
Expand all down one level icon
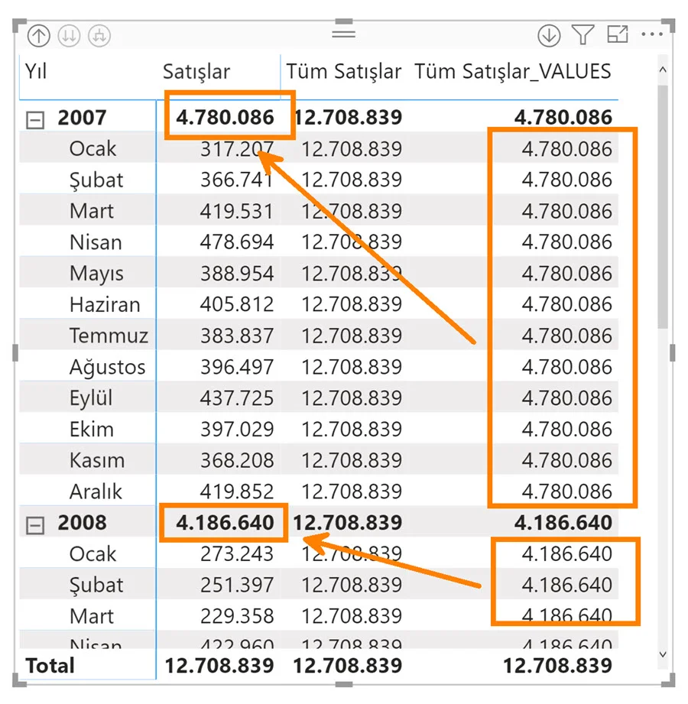pos(99,35)
